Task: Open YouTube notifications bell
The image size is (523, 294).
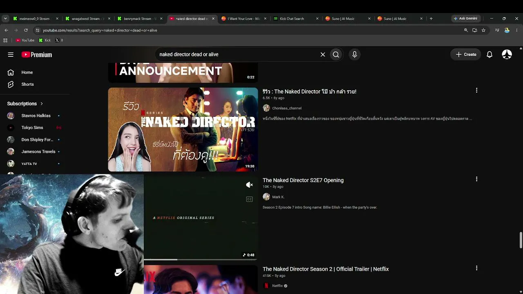Action: (x=489, y=54)
